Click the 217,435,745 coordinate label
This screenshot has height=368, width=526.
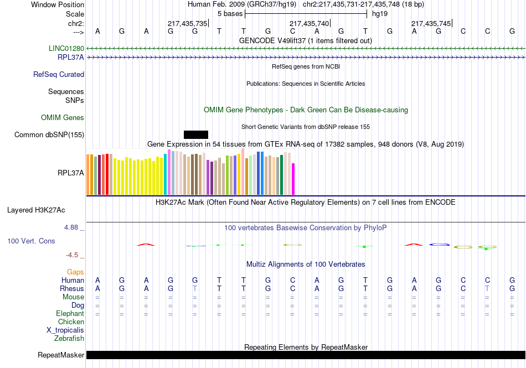pos(431,23)
